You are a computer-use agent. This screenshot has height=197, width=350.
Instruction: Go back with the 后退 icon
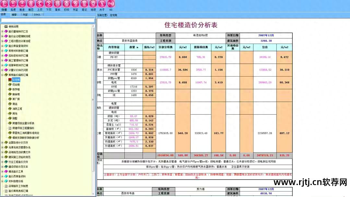(13, 4)
